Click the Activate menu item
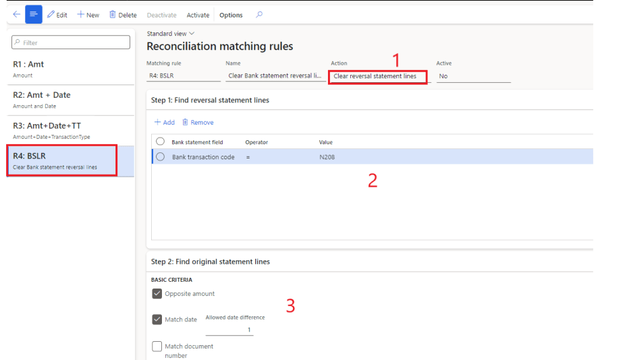Viewport: 625px width, 360px height. coord(198,15)
